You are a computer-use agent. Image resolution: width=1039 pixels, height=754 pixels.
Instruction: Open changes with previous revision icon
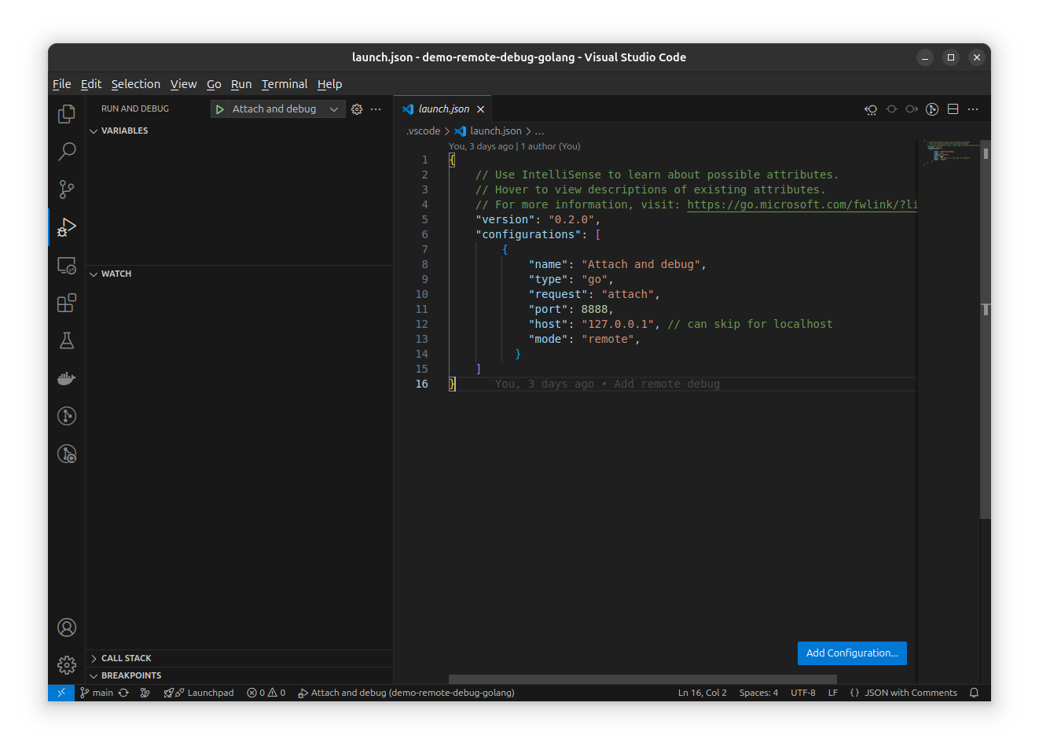871,109
